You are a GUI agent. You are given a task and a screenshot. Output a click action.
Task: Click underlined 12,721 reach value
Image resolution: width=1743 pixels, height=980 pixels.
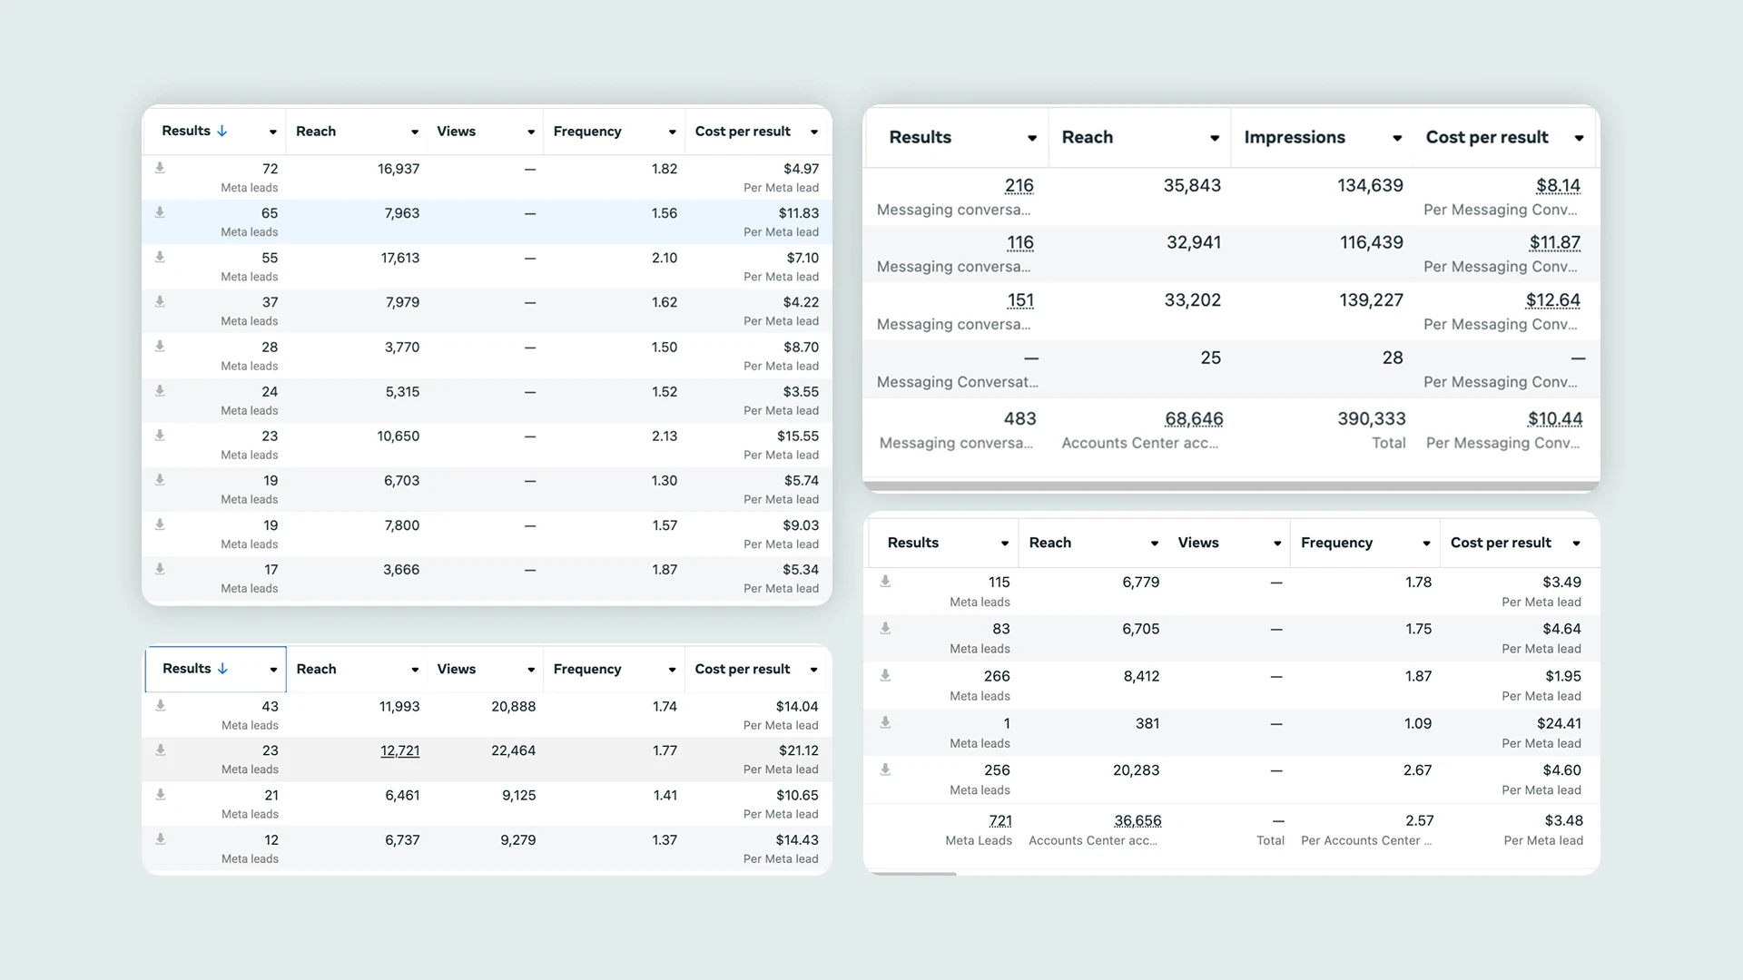(x=399, y=750)
